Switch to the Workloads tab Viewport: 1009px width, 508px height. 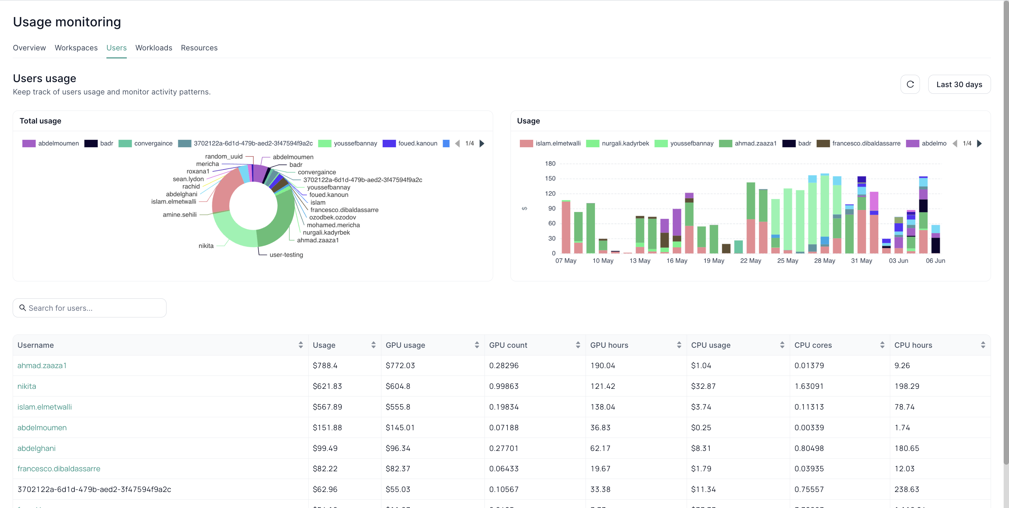coord(153,48)
